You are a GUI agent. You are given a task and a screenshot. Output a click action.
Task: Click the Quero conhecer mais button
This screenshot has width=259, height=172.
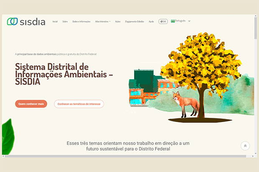pos(31,104)
